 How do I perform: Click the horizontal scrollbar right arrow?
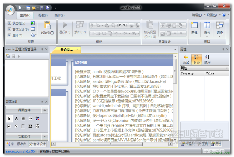pyautogui.click(x=170, y=144)
